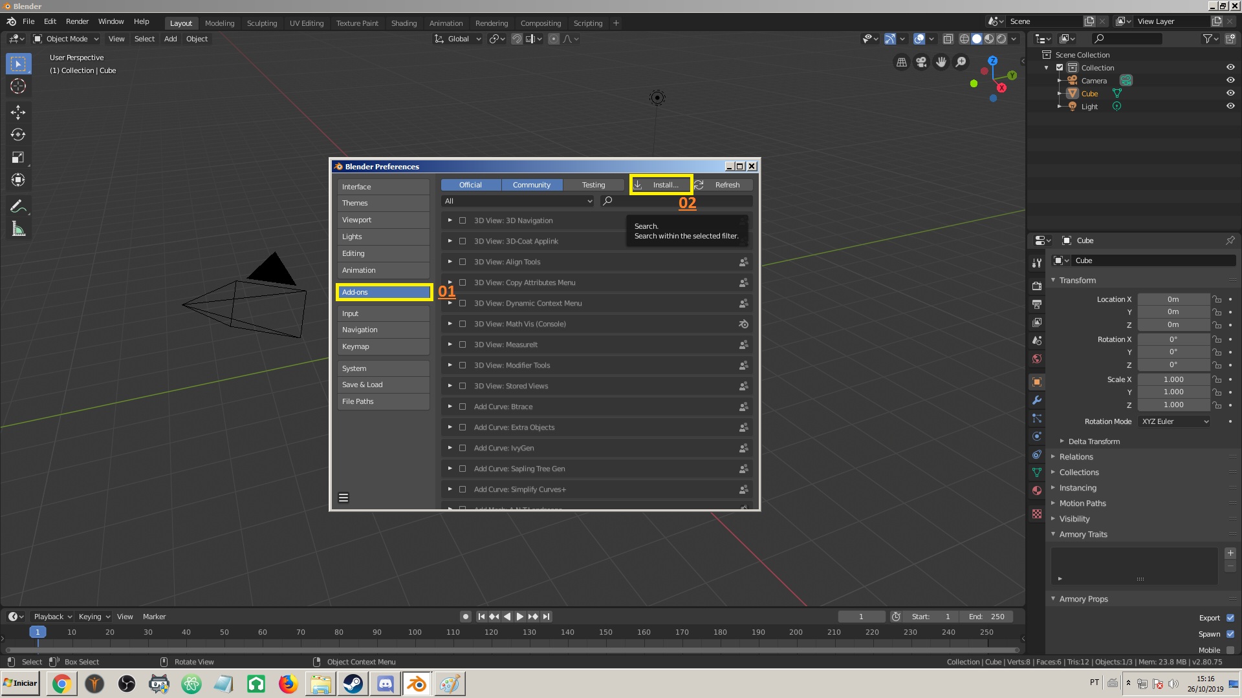This screenshot has height=698, width=1242.
Task: Activate the 3D Cursor tool
Action: (18, 86)
